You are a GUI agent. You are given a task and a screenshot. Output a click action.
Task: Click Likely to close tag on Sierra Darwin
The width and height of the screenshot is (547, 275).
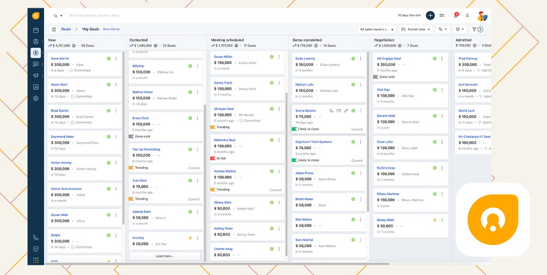(x=306, y=129)
